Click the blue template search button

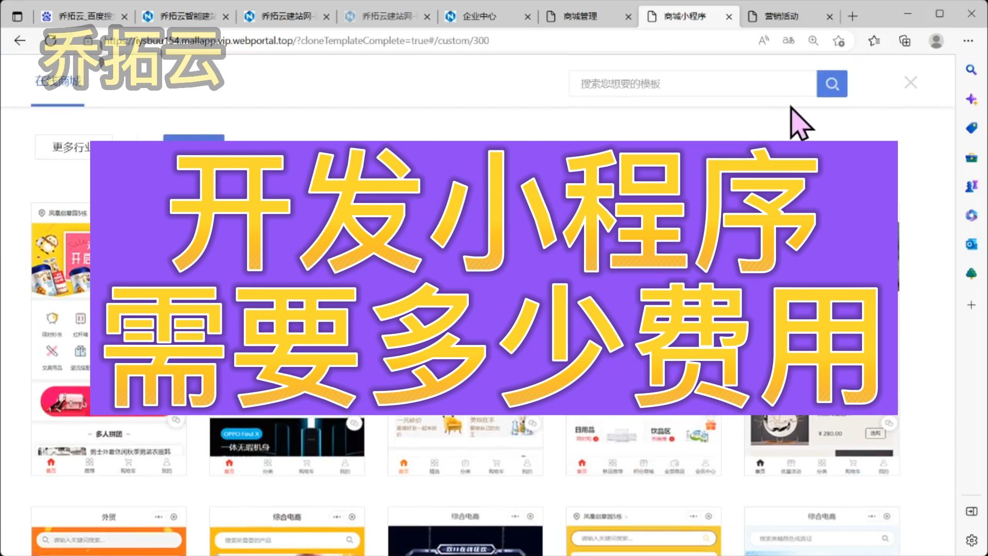click(832, 83)
